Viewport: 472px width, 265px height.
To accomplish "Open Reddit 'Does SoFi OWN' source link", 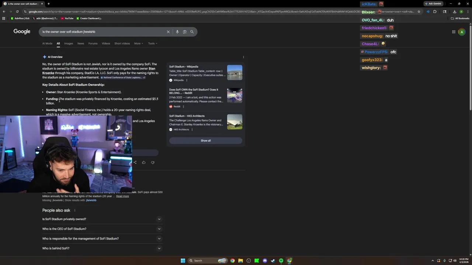I will click(194, 91).
